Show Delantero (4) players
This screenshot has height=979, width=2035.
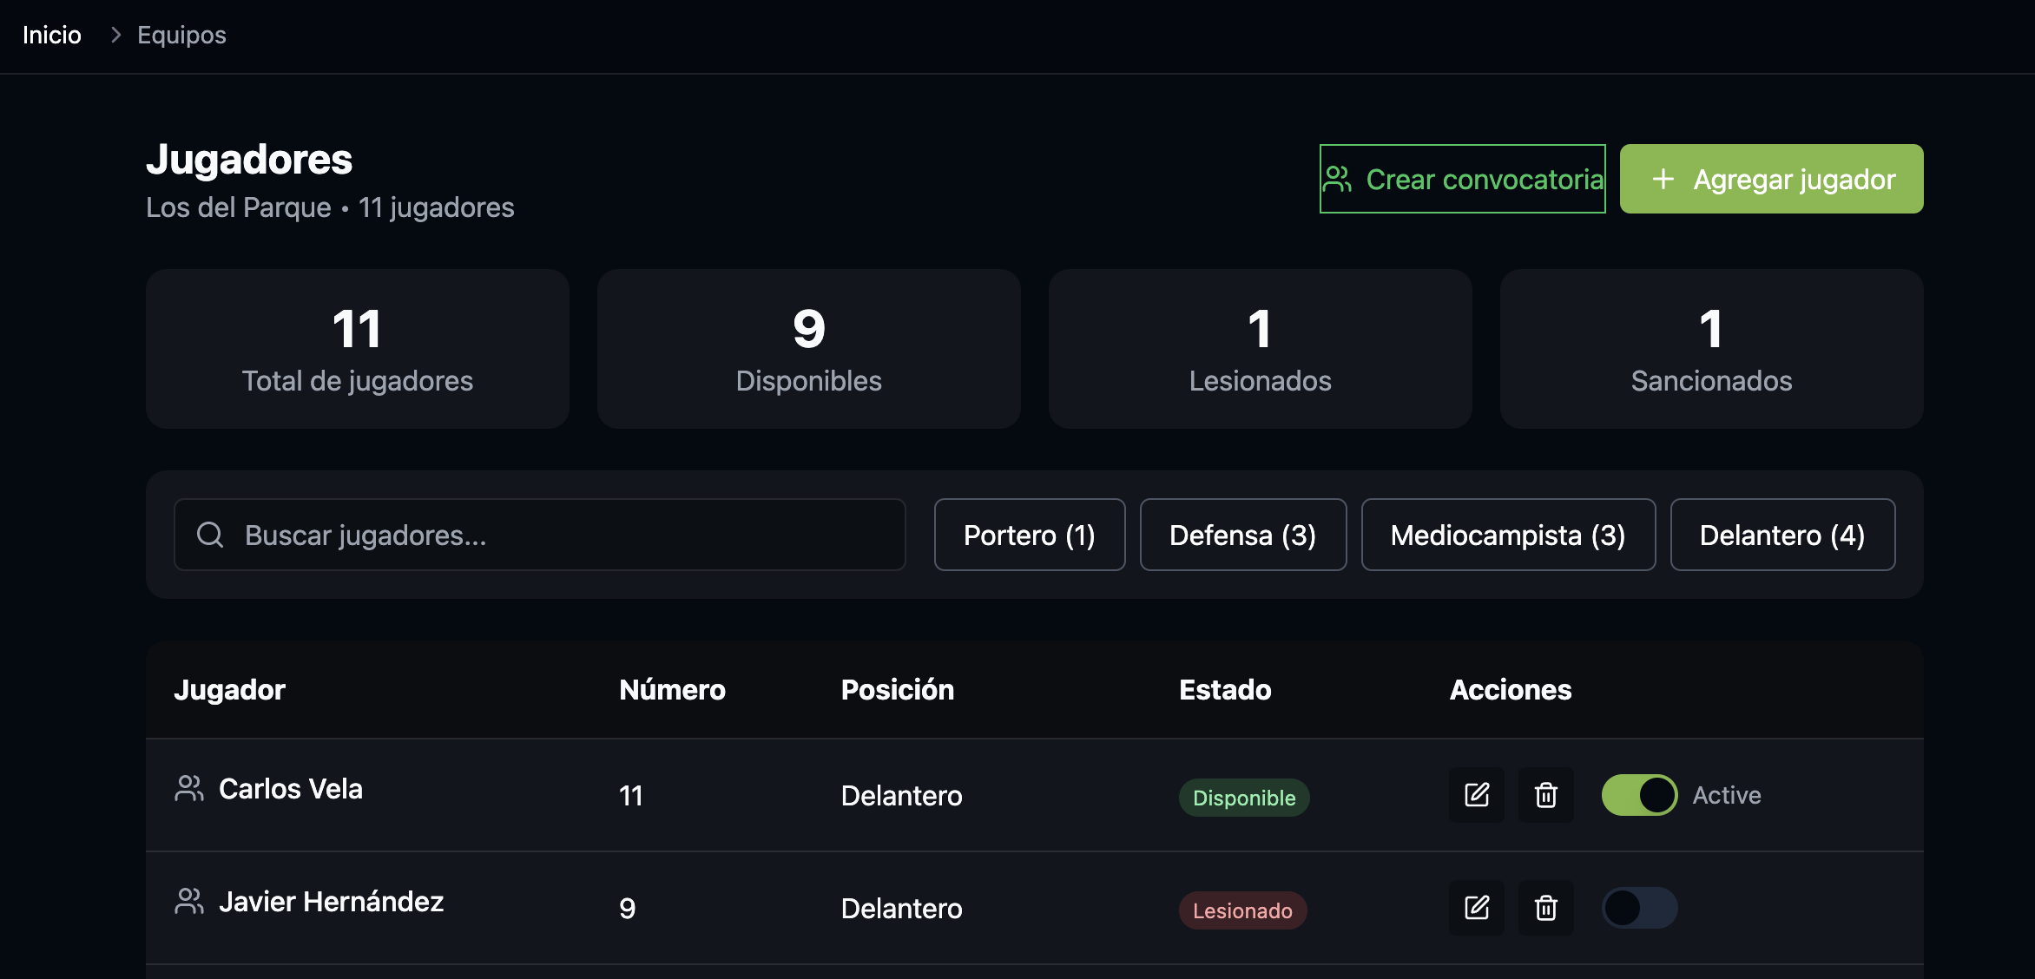pyautogui.click(x=1782, y=535)
